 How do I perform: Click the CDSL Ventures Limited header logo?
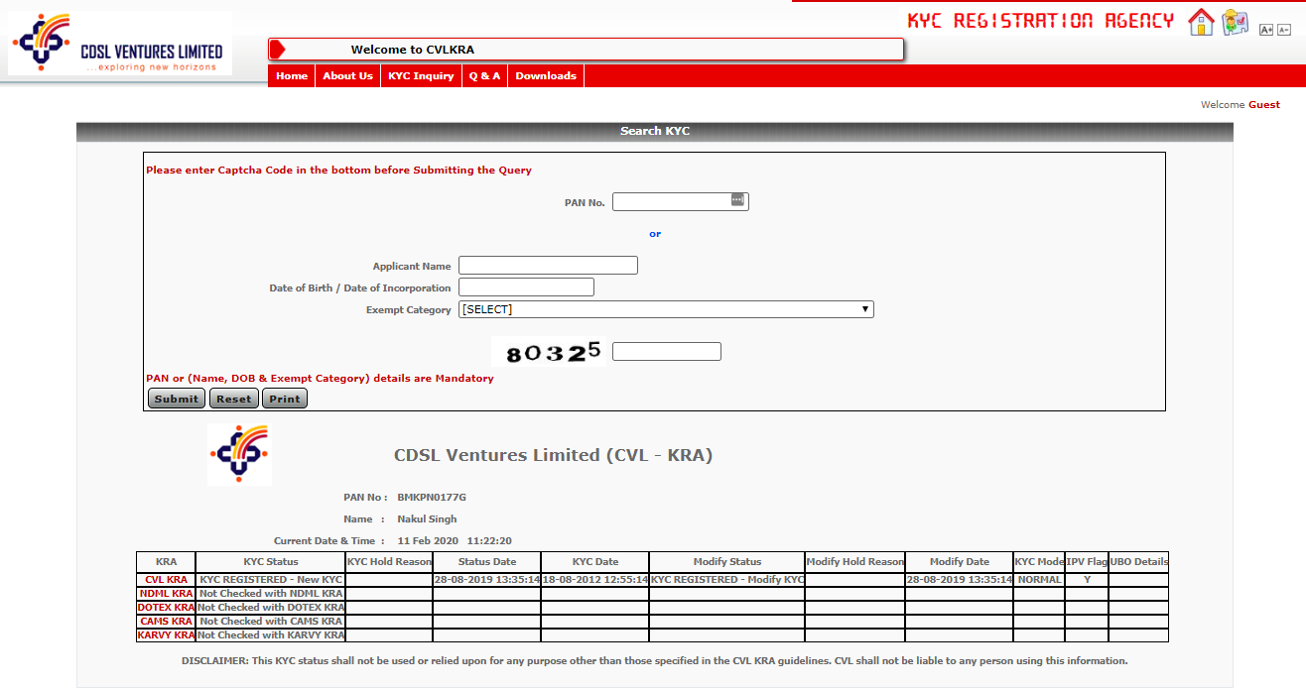(x=119, y=45)
